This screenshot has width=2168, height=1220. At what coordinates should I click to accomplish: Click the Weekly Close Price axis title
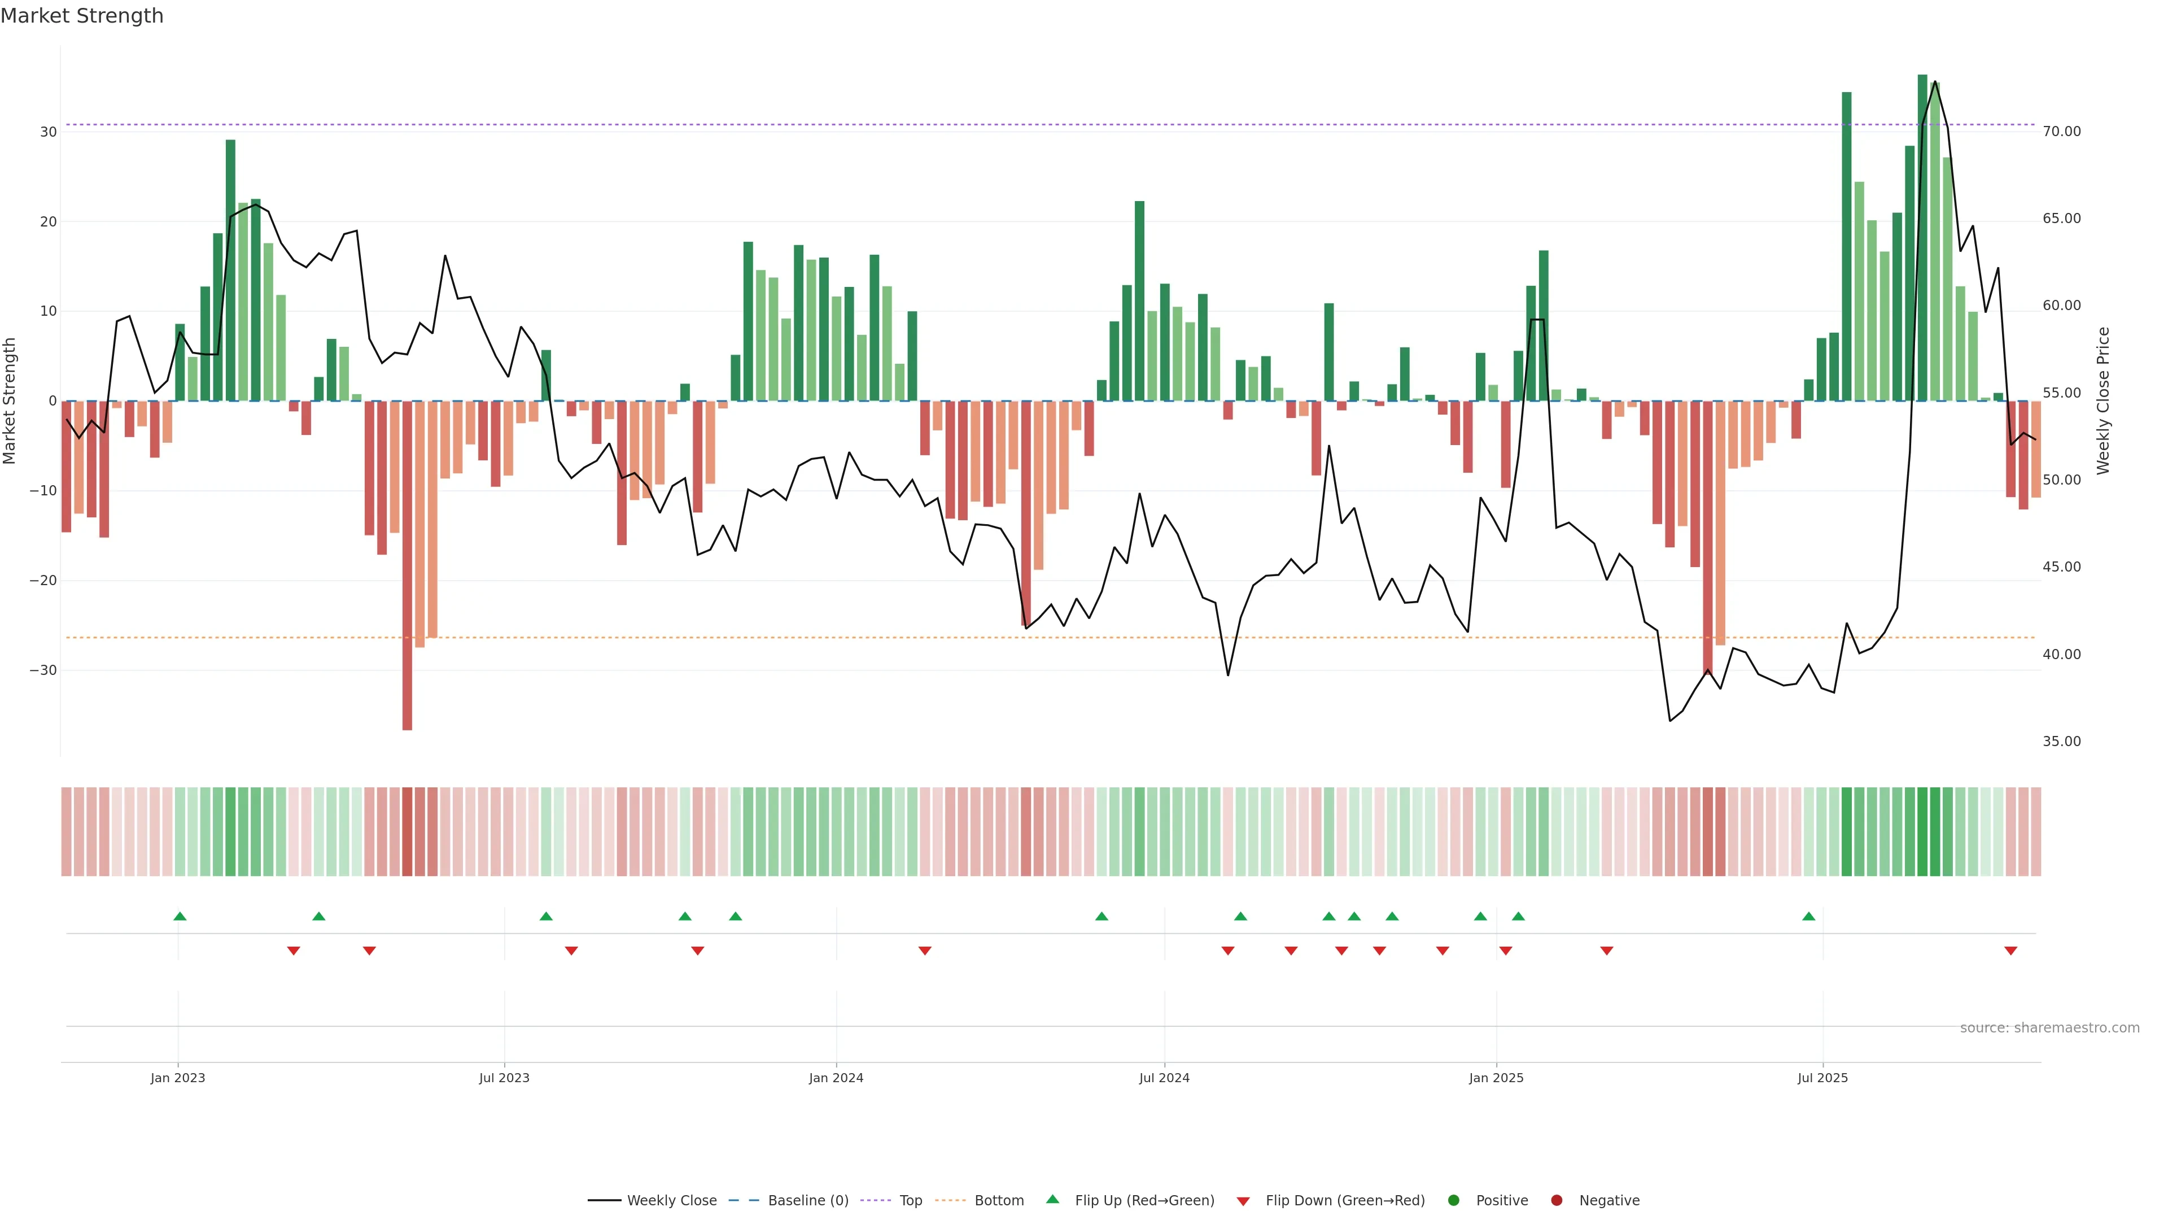click(2103, 401)
